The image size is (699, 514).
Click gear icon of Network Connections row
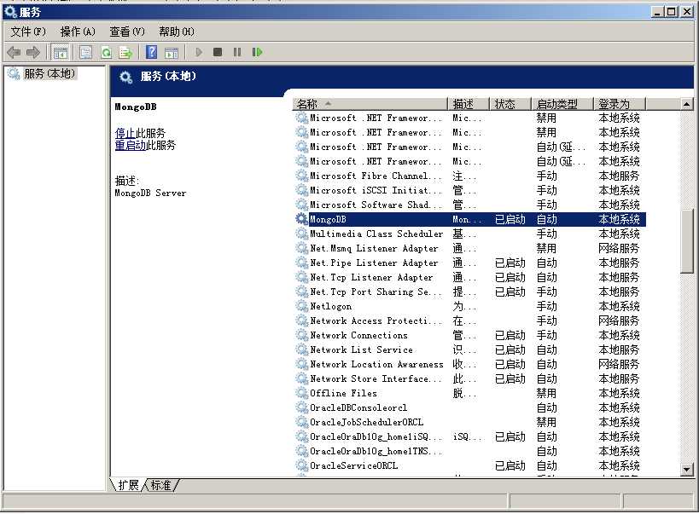coord(302,335)
